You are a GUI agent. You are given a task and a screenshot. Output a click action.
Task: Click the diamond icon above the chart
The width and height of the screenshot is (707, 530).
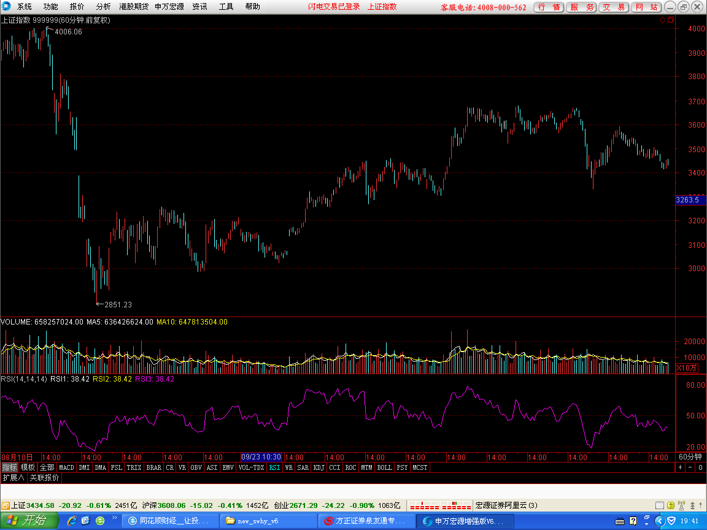point(662,20)
